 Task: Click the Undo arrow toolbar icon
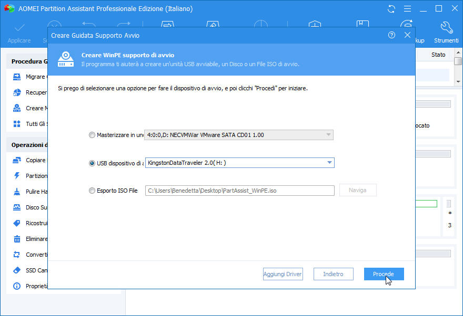(88, 25)
